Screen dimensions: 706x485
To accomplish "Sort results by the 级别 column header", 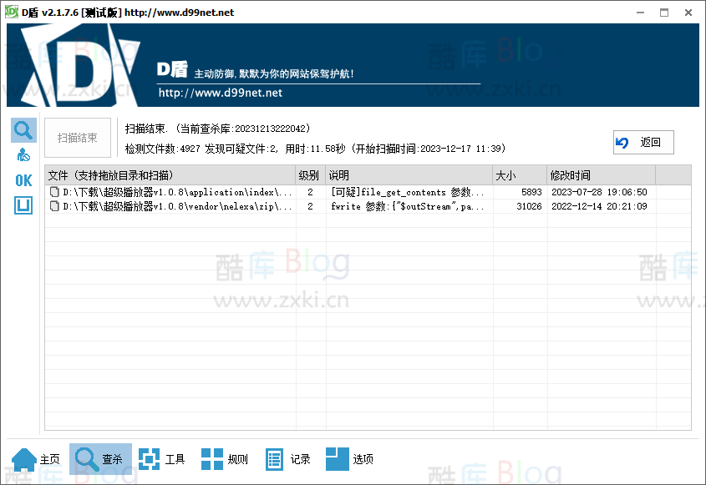I will (x=308, y=175).
